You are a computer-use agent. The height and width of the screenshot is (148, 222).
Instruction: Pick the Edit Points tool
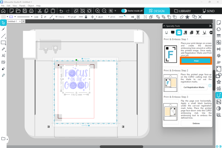tap(3, 29)
